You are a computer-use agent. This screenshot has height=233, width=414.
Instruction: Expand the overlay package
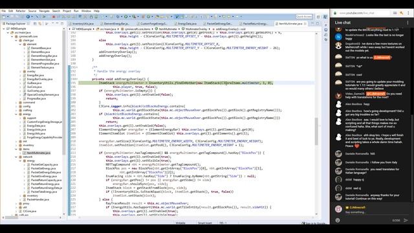coord(20,71)
